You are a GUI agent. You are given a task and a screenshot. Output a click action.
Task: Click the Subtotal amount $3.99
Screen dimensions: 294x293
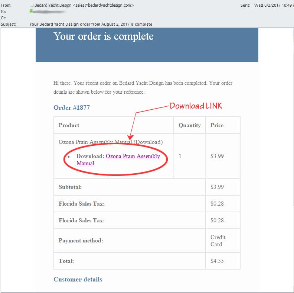(217, 187)
